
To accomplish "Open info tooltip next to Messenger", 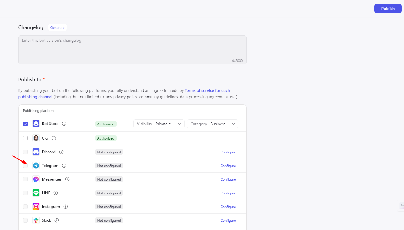I will coord(67,179).
